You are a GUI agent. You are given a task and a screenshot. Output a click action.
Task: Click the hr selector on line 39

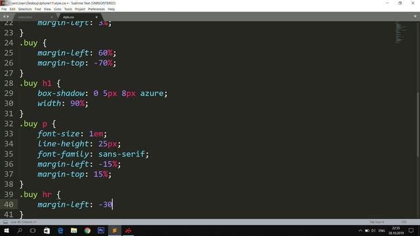tap(47, 194)
